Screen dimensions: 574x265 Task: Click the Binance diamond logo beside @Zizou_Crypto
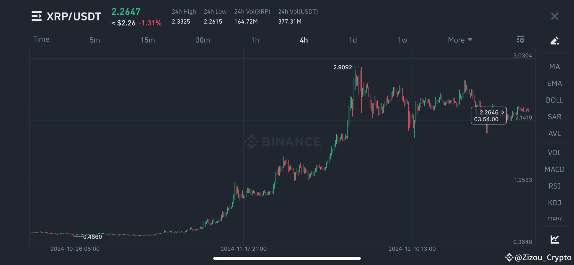[x=509, y=257]
